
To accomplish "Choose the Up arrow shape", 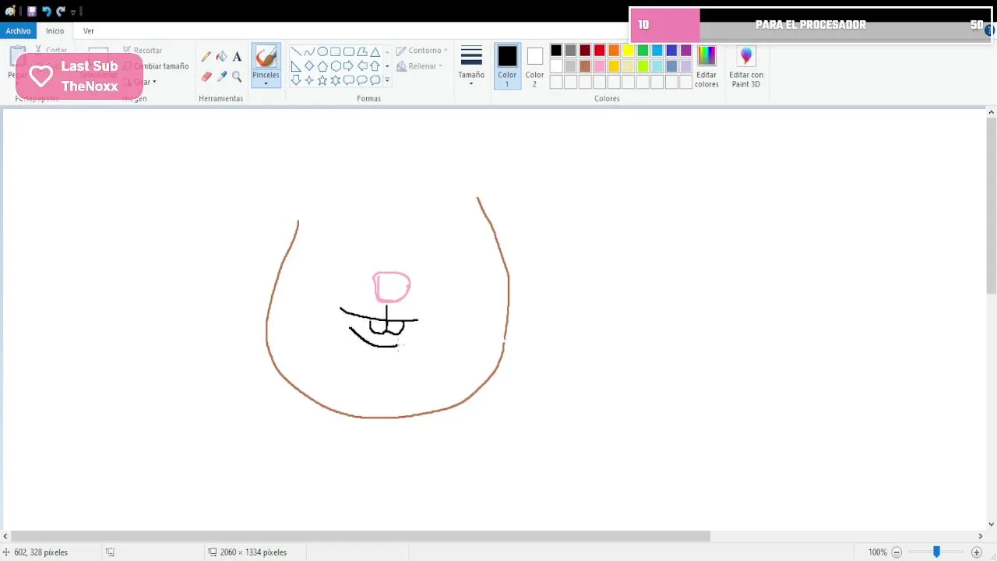I will pos(375,66).
